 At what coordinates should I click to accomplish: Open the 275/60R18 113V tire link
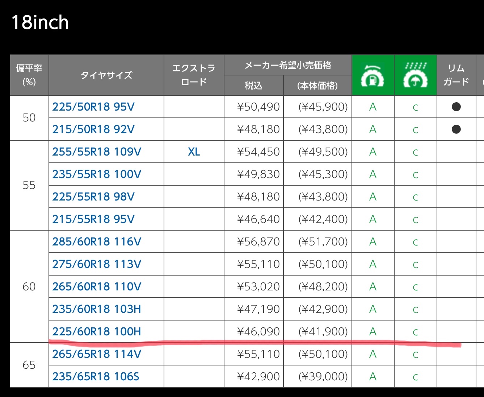pyautogui.click(x=97, y=264)
